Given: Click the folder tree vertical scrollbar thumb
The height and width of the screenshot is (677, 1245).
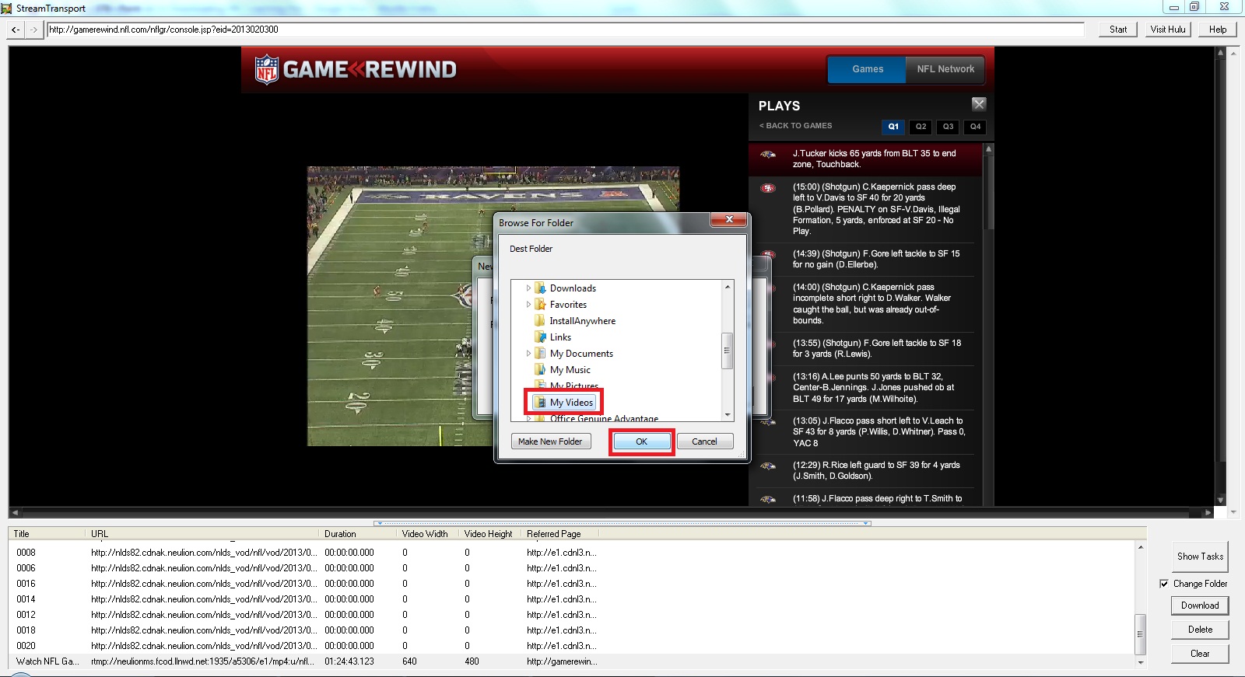Looking at the screenshot, I should click(727, 351).
